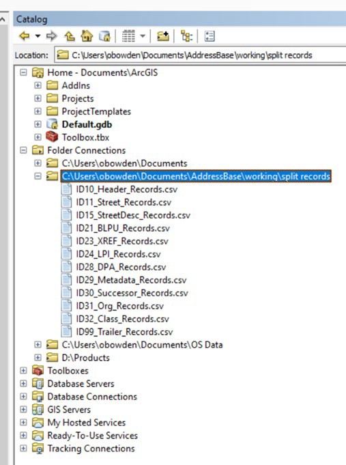Viewport: 346px width, 465px height.
Task: Select ID31_Org_Records.csv
Action: pyautogui.click(x=120, y=306)
